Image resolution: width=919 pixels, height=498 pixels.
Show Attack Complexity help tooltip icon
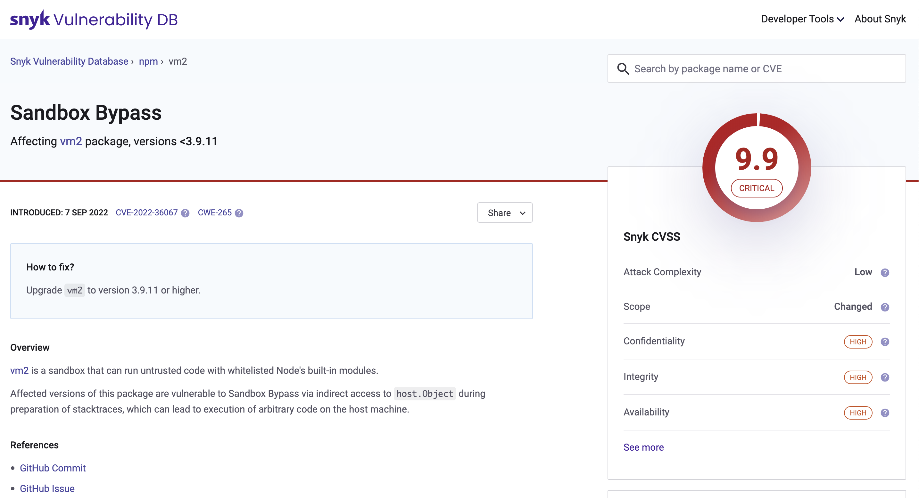(x=885, y=272)
